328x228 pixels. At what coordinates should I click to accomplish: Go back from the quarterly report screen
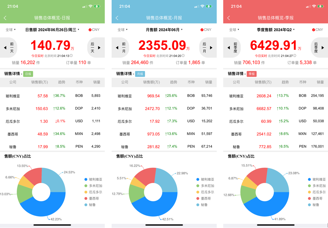pyautogui.click(x=229, y=18)
